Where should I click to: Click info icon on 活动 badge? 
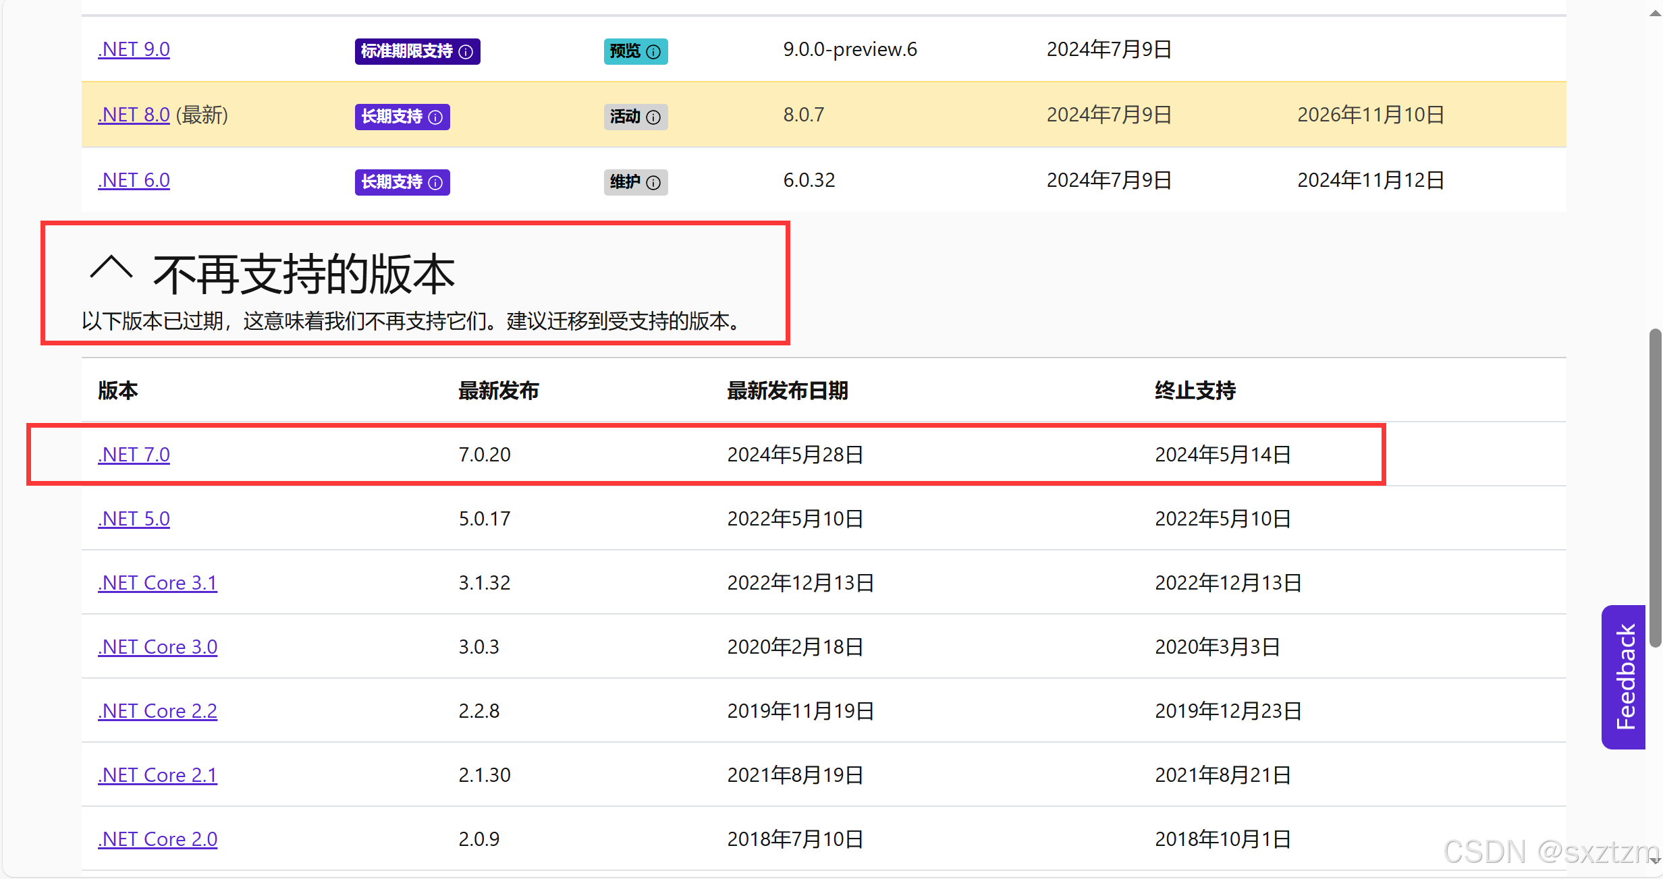(x=653, y=117)
